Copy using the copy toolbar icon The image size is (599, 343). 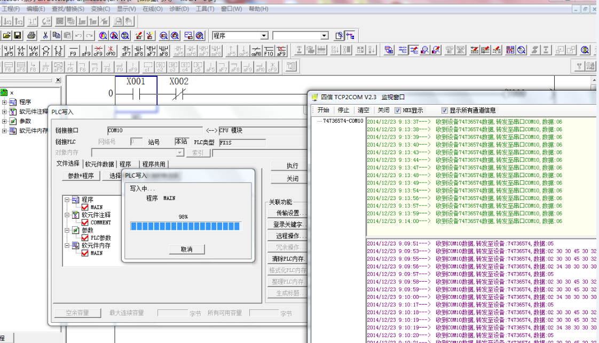tap(56, 36)
